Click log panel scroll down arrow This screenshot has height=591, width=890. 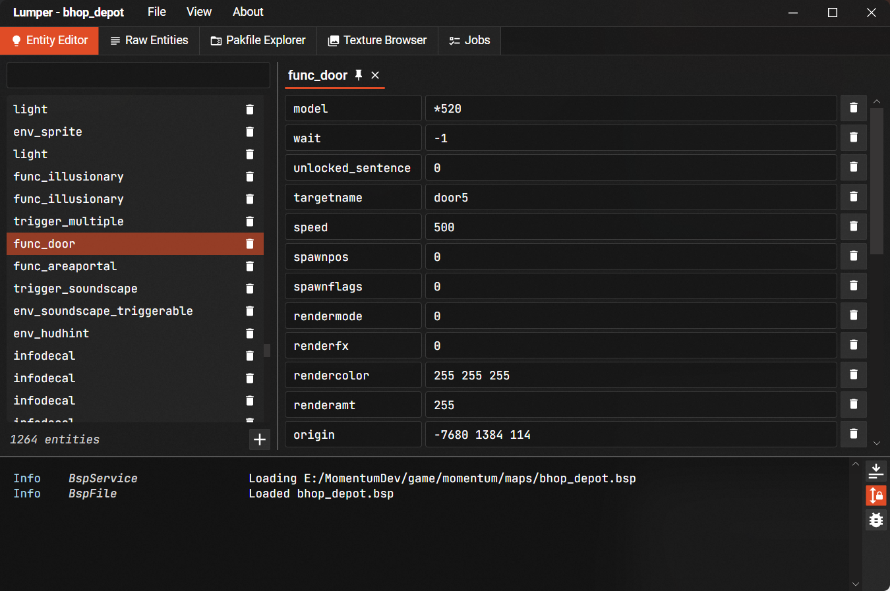pos(856,584)
